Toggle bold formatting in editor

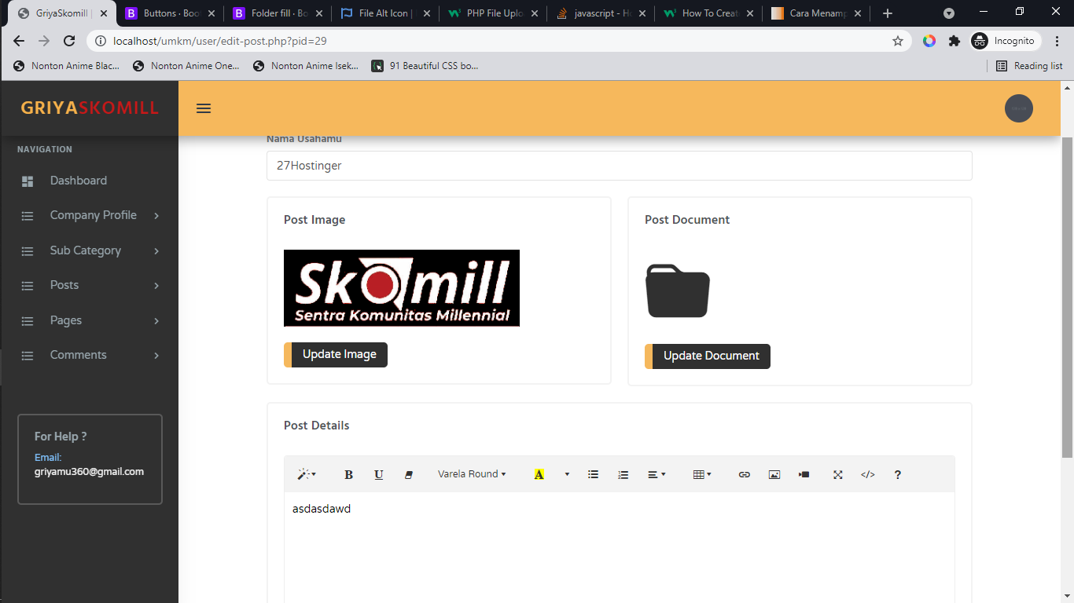click(x=349, y=474)
